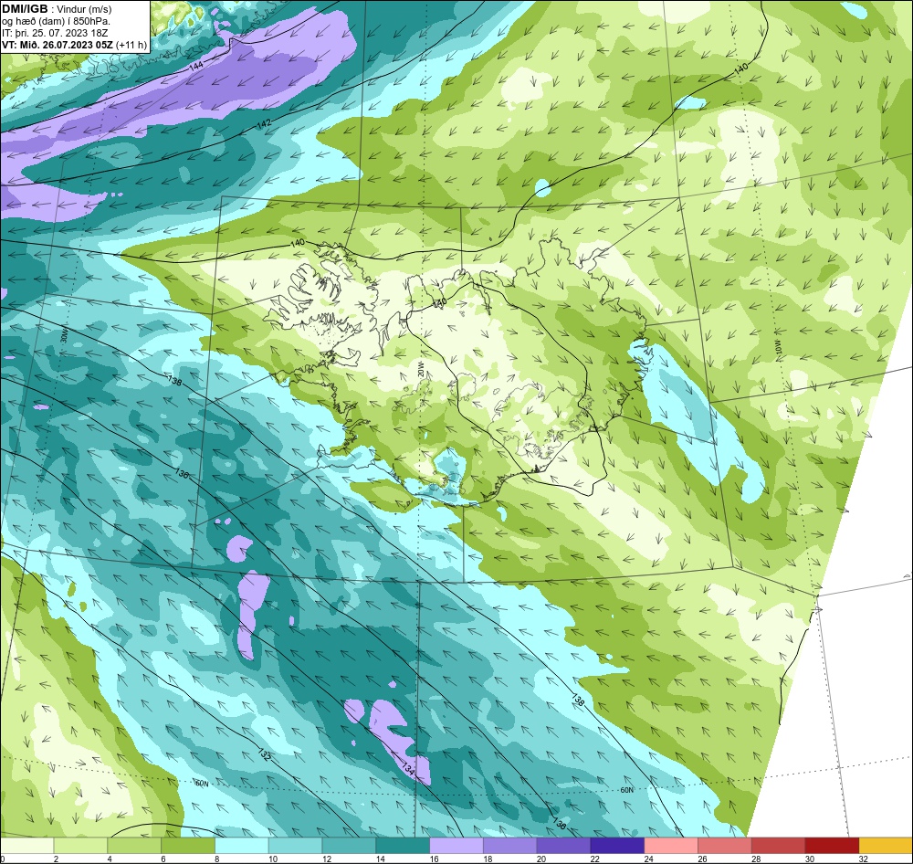Select the light pink 24–26 m/s legend swatch
The height and width of the screenshot is (864, 913).
click(x=671, y=846)
